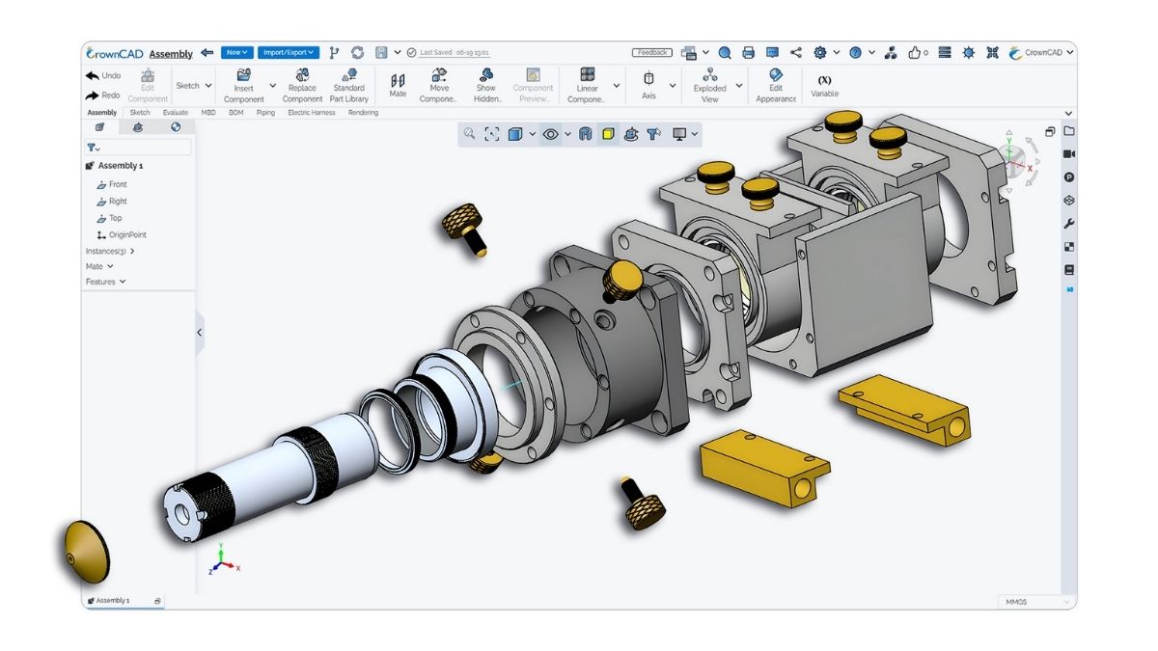Image resolution: width=1158 pixels, height=651 pixels.
Task: Click the Feedback button
Action: pos(653,53)
